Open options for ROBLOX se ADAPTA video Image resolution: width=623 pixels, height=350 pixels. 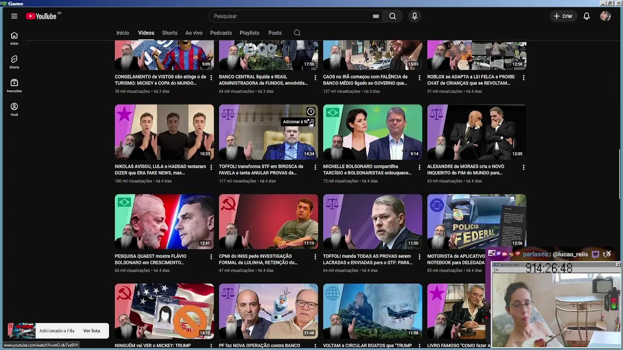[523, 77]
